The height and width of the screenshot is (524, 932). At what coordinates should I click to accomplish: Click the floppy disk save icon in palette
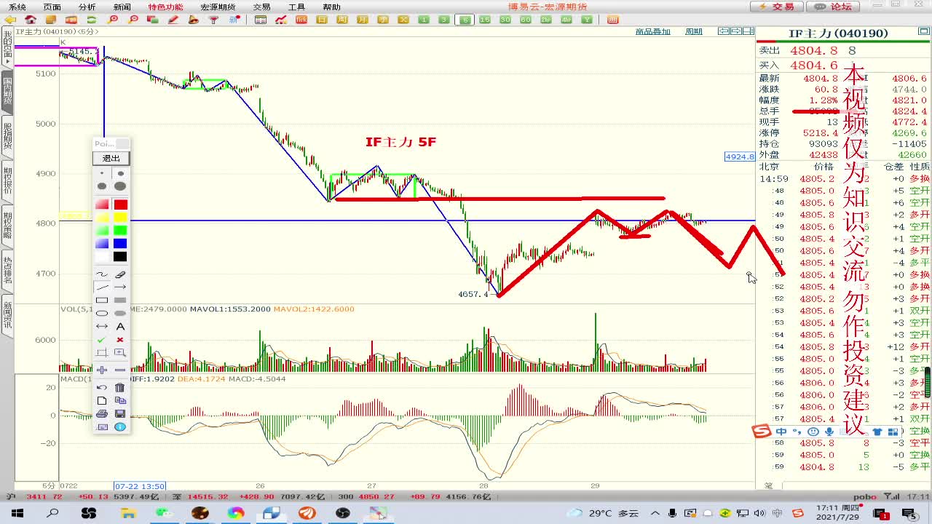click(x=120, y=413)
